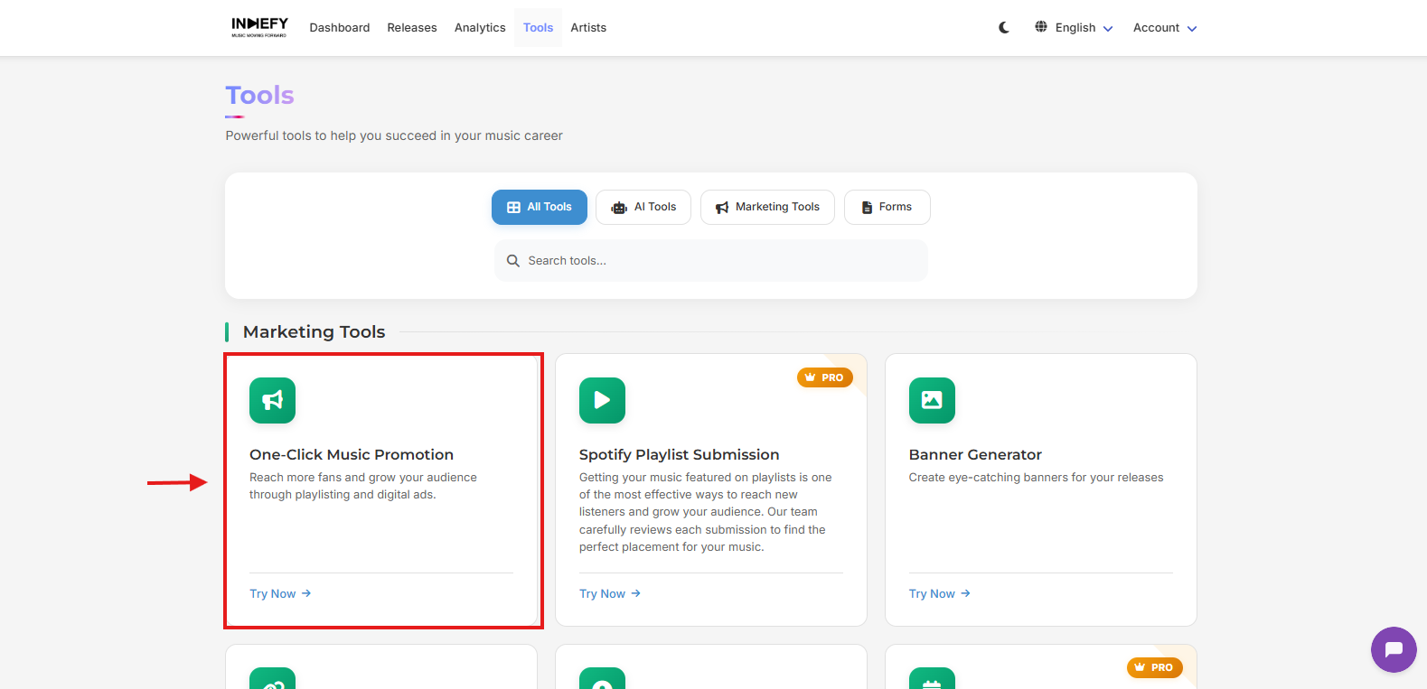This screenshot has width=1427, height=689.
Task: Expand the Account menu
Action: point(1164,28)
